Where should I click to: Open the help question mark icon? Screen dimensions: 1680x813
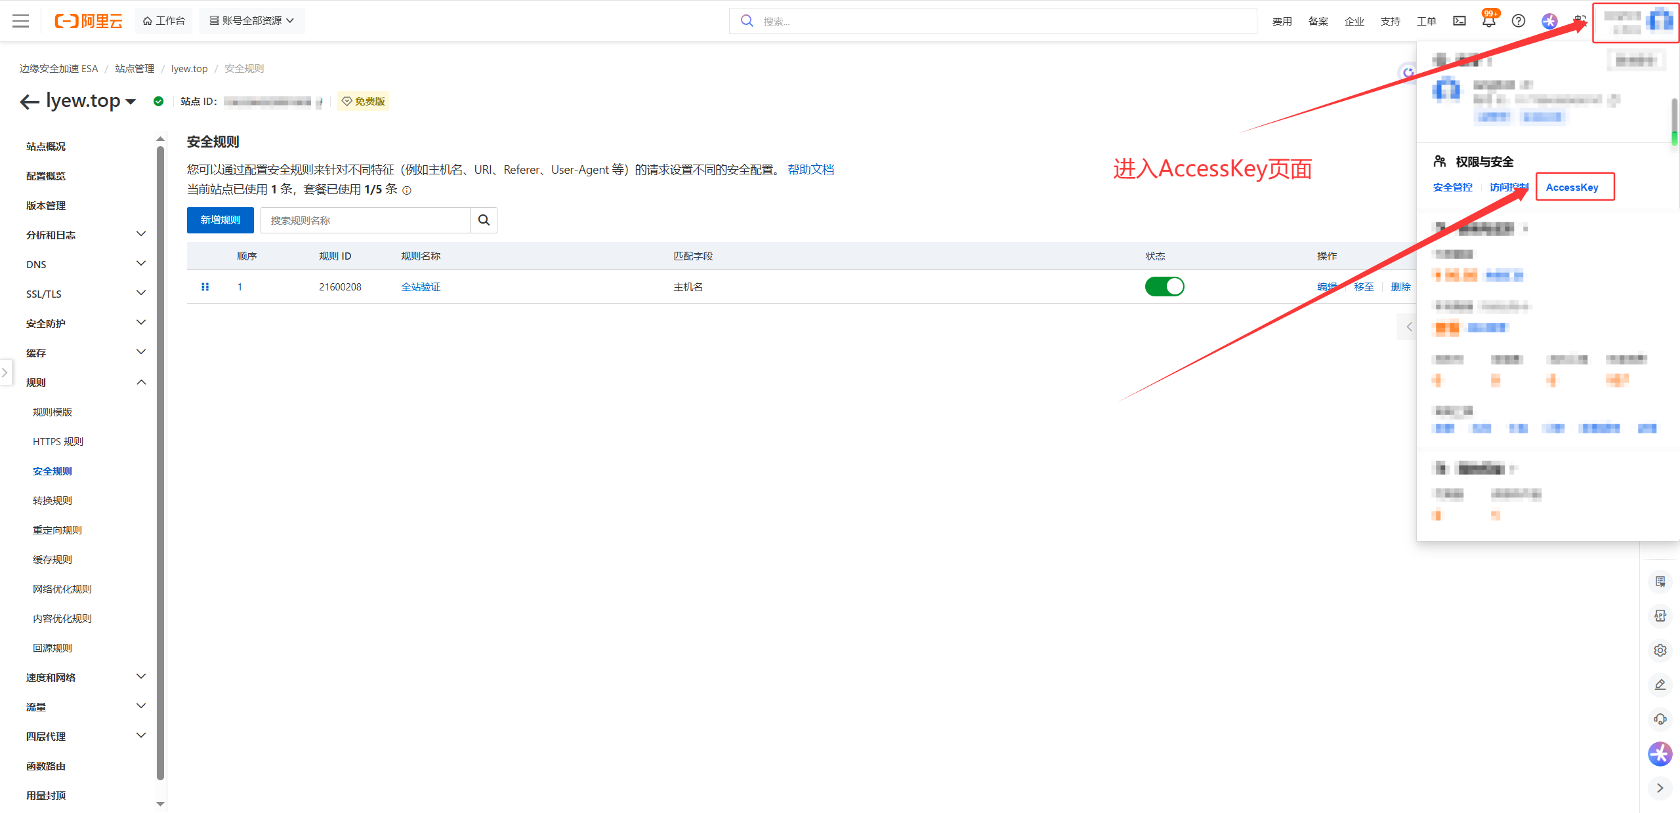pos(1518,21)
